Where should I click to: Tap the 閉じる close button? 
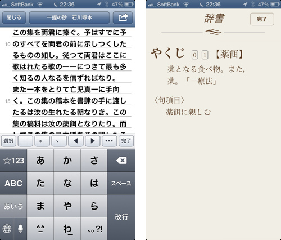pyautogui.click(x=14, y=17)
